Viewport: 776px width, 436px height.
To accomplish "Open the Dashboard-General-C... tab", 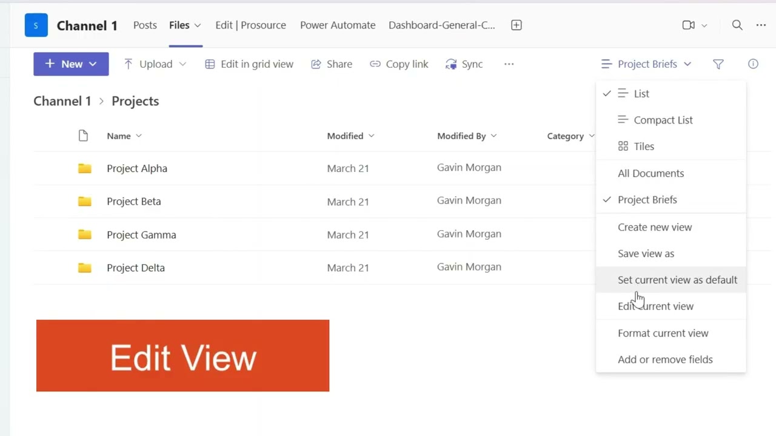I will (442, 25).
